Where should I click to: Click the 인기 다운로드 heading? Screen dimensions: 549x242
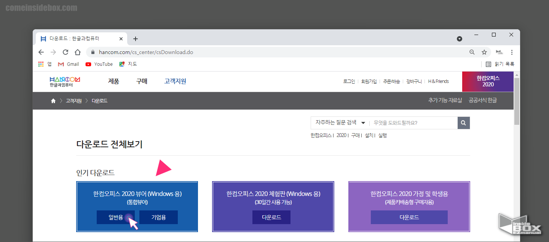tap(96, 173)
